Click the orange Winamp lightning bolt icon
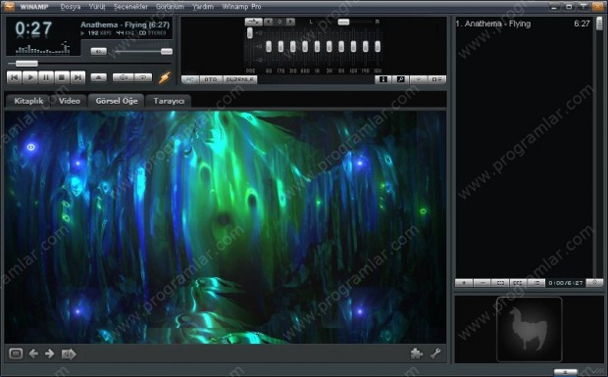The width and height of the screenshot is (608, 377). (x=165, y=77)
